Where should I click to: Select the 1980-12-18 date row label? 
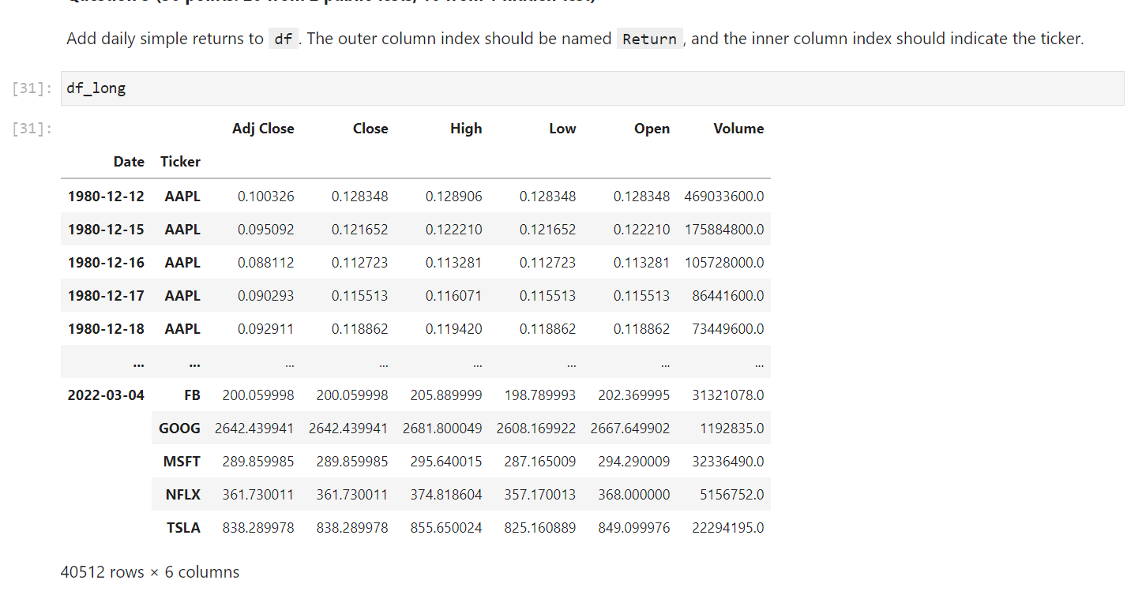coord(107,329)
